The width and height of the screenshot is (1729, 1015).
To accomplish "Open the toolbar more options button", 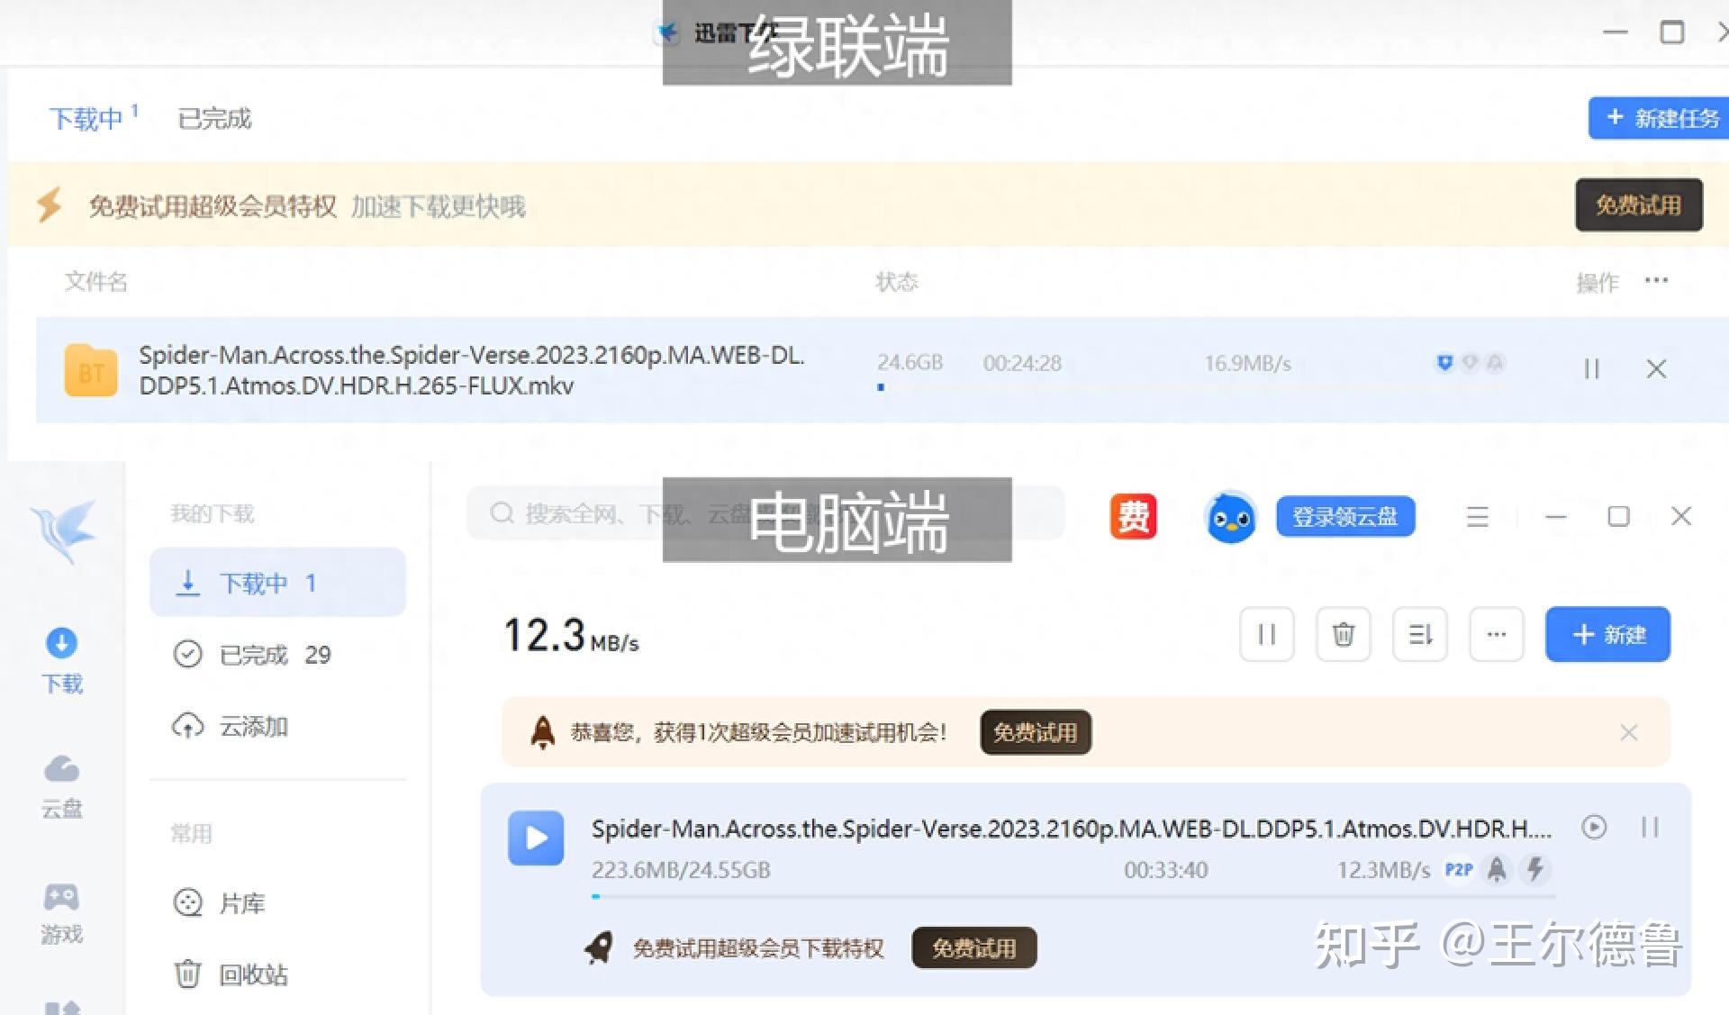I will pyautogui.click(x=1497, y=635).
